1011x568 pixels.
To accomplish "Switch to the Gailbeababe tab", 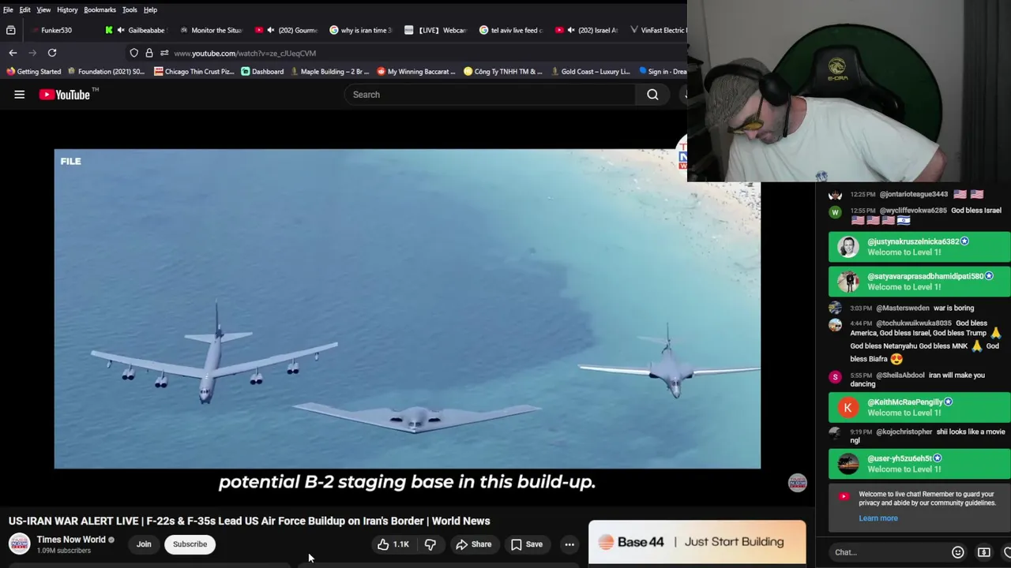I will pyautogui.click(x=146, y=30).
